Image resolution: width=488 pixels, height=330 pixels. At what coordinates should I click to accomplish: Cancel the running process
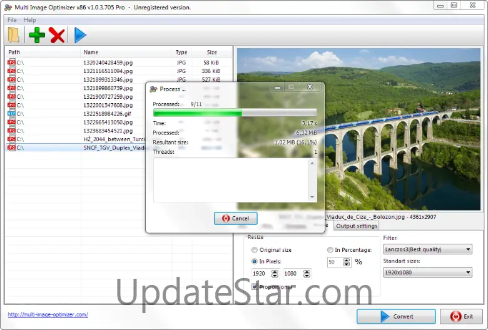[236, 218]
